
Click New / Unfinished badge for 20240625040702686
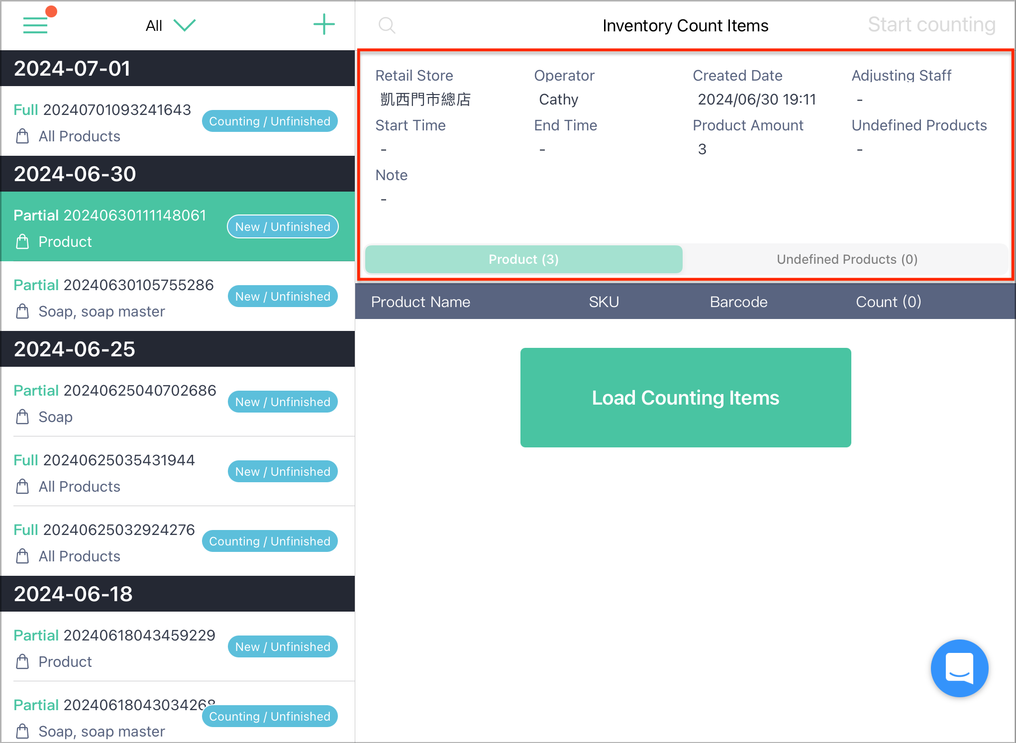(x=283, y=402)
